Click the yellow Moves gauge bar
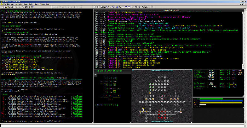247x128 pixels. coord(221,103)
